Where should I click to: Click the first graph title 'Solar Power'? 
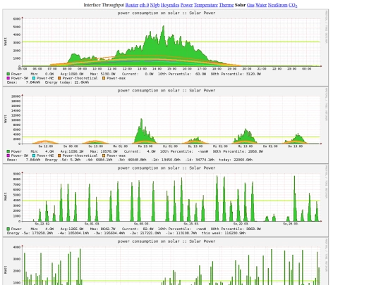[202, 13]
